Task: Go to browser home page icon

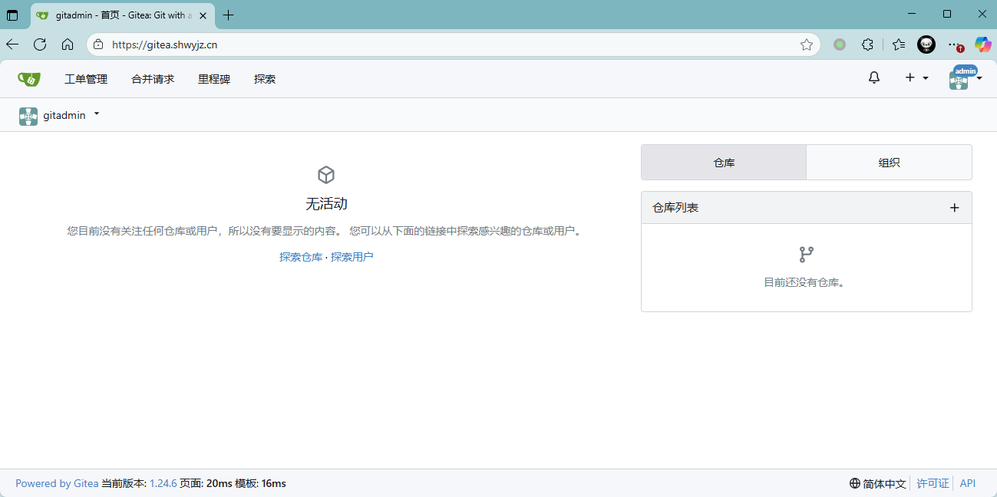Action: tap(68, 44)
